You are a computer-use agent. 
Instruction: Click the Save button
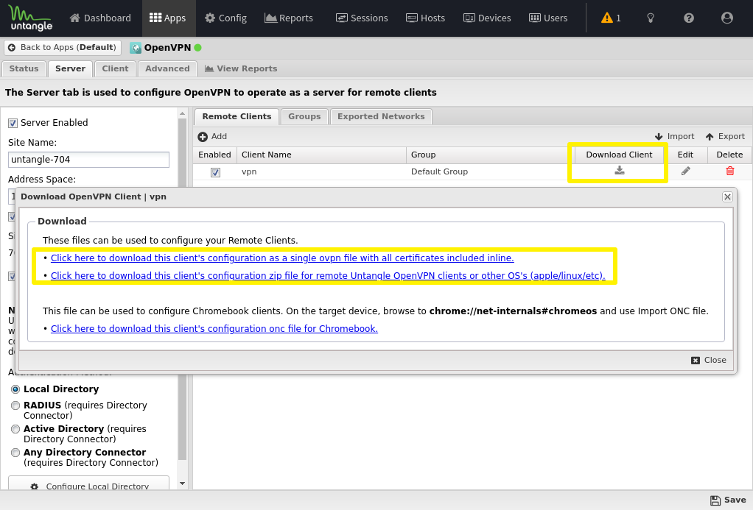728,500
